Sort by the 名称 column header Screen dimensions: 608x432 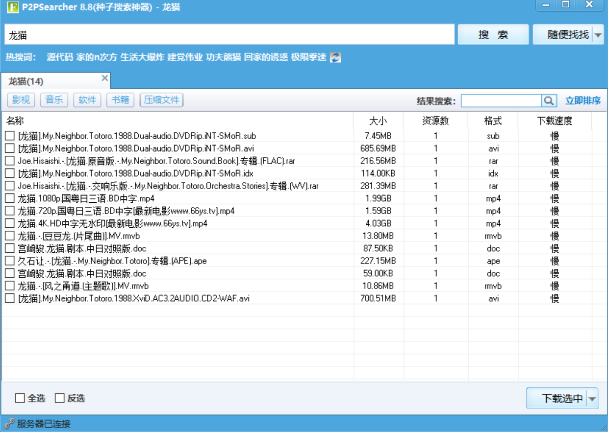point(177,120)
